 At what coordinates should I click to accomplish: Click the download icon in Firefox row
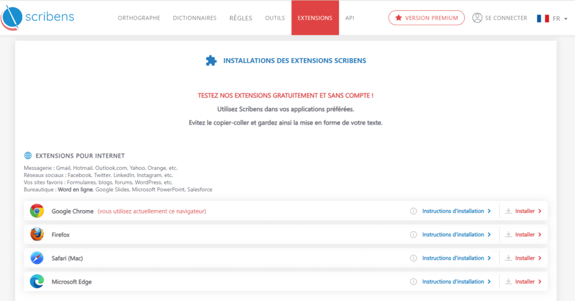click(508, 234)
